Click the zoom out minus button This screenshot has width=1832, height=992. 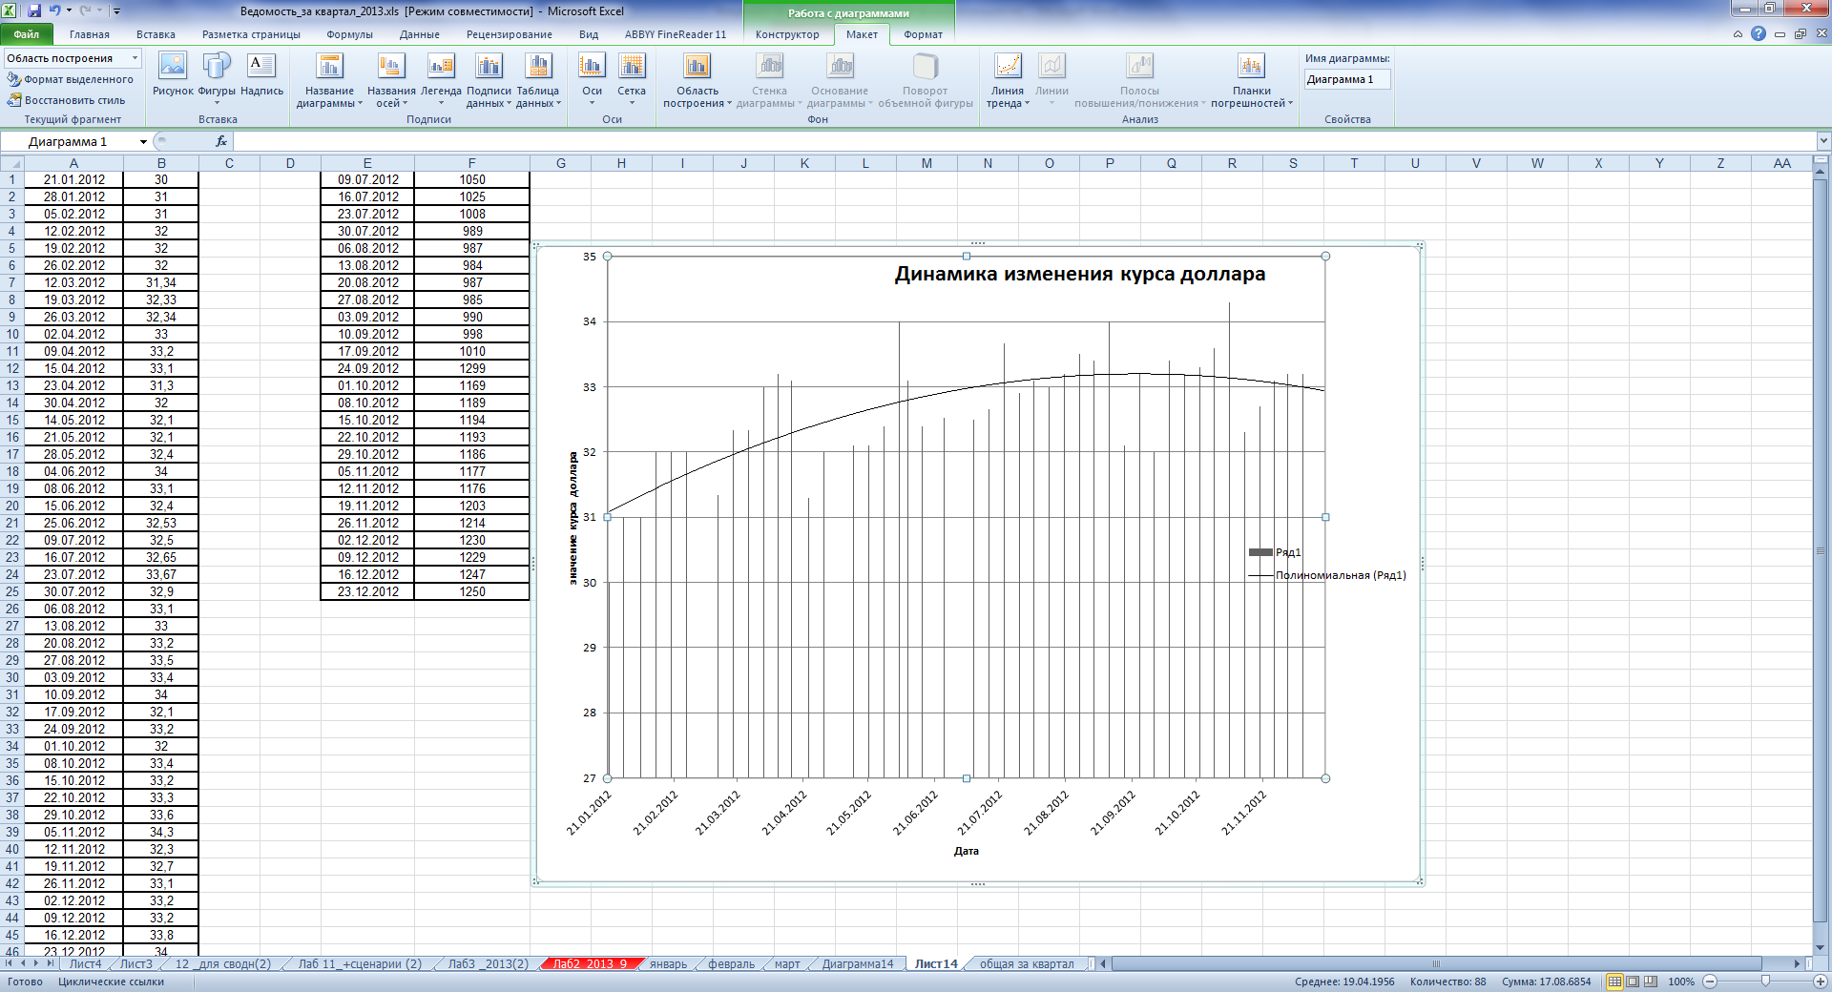point(1710,982)
